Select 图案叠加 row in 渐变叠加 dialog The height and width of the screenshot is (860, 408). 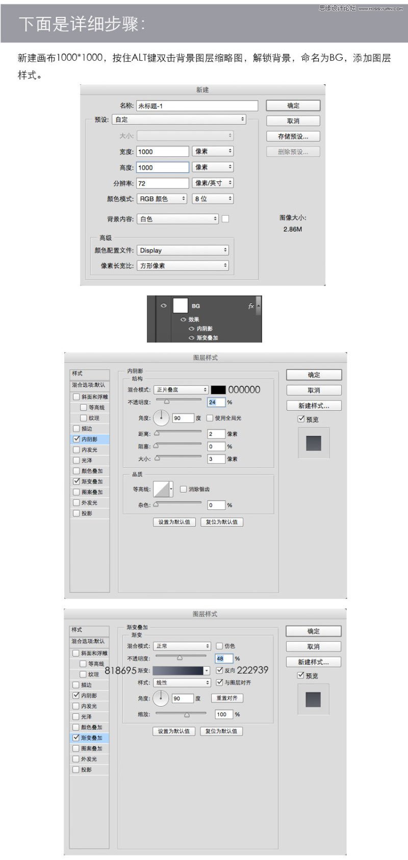pos(90,748)
